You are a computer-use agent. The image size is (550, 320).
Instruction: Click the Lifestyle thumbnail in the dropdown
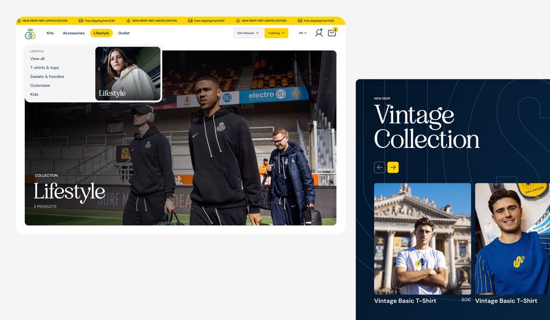(x=128, y=74)
